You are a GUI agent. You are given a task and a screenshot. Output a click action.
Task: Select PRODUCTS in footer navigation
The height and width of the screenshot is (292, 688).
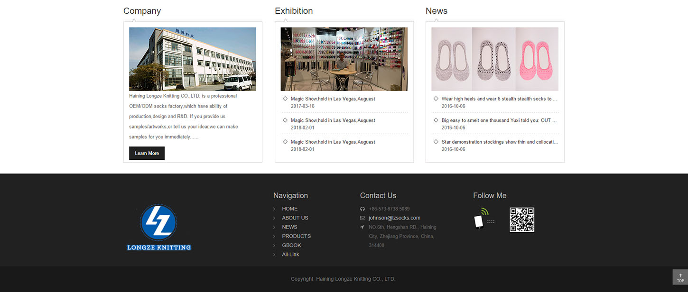click(x=296, y=236)
